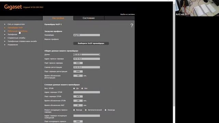Select Никогда outbound proxy mode
Image resolution: width=219 pixels, height=123 pixels.
[x=106, y=110]
